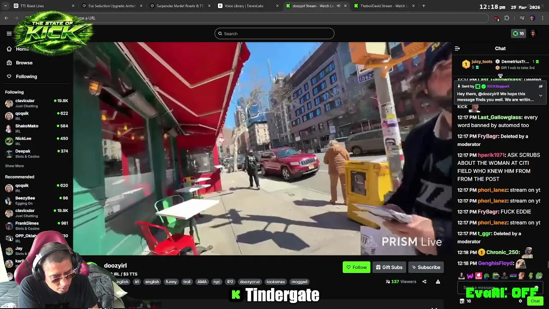Click the Following heart icon
The width and height of the screenshot is (549, 309).
tap(9, 76)
